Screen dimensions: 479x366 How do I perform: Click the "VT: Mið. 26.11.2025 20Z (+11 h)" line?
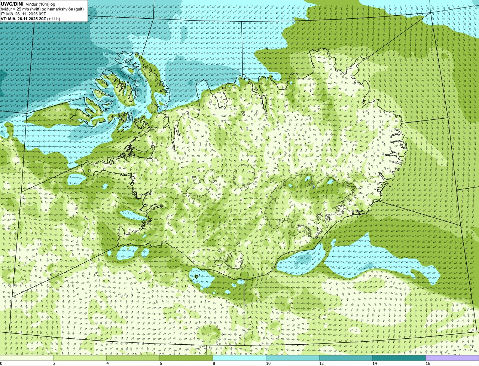pos(30,19)
